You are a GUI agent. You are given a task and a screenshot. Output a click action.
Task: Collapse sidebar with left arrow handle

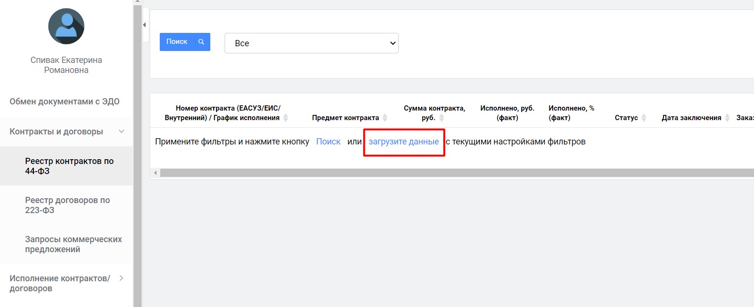(145, 25)
